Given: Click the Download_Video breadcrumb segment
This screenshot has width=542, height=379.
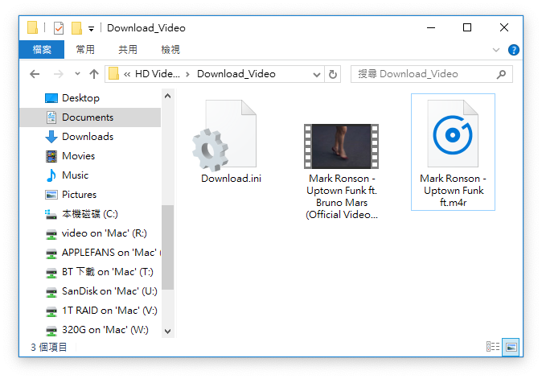Looking at the screenshot, I should click(236, 74).
